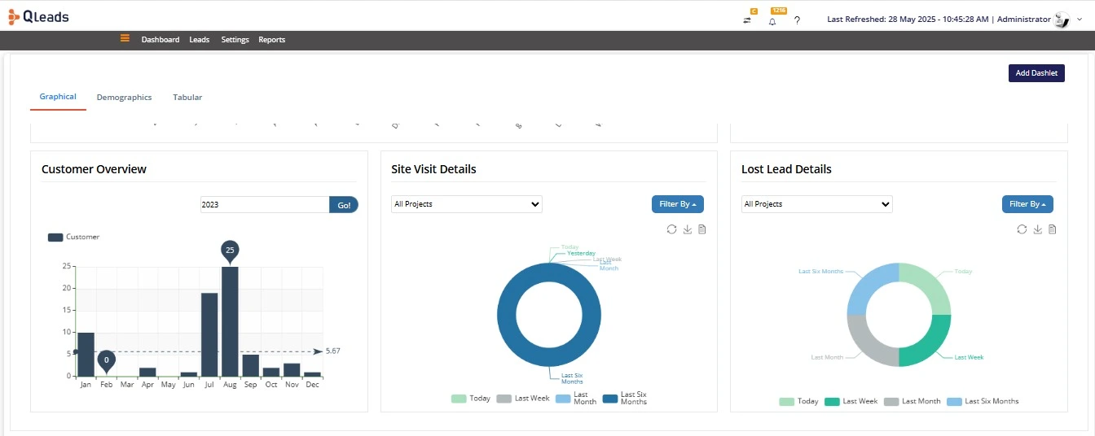Expand the Administrator account chevron
Screen dimensions: 1095x436
(x=1080, y=20)
